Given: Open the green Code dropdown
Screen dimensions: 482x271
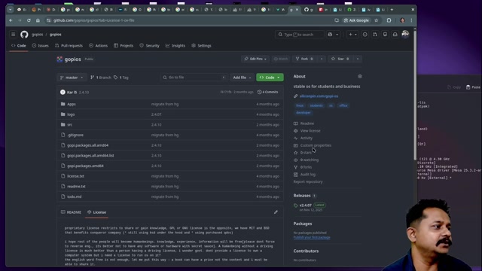Looking at the screenshot, I should click(x=270, y=78).
